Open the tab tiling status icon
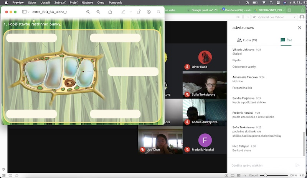The image size is (307, 178). [x=11, y=175]
